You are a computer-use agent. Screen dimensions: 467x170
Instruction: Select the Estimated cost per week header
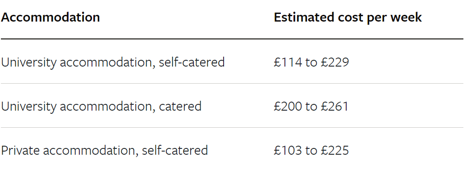(348, 18)
